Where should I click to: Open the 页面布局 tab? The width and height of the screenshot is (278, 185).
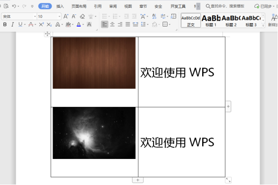click(79, 7)
